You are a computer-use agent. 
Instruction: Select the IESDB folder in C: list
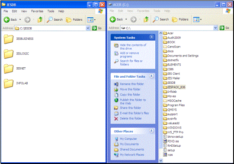point(169,83)
